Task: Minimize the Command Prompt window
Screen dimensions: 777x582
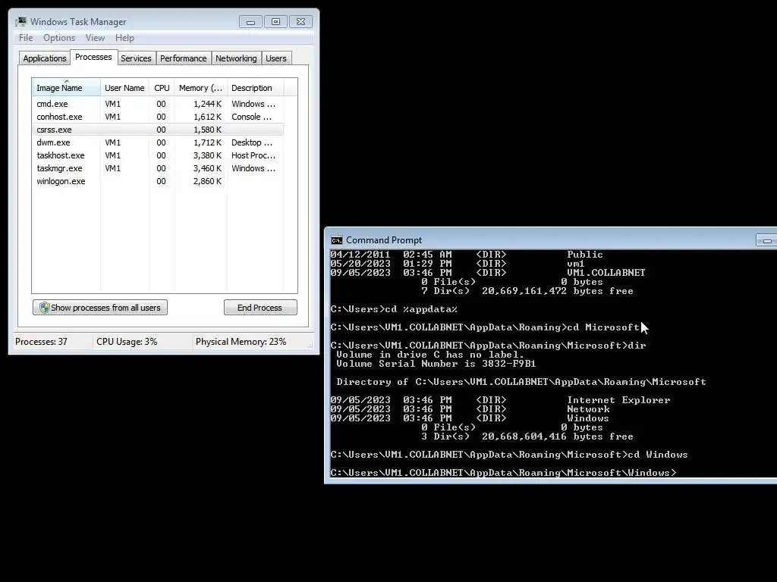Action: coord(766,240)
